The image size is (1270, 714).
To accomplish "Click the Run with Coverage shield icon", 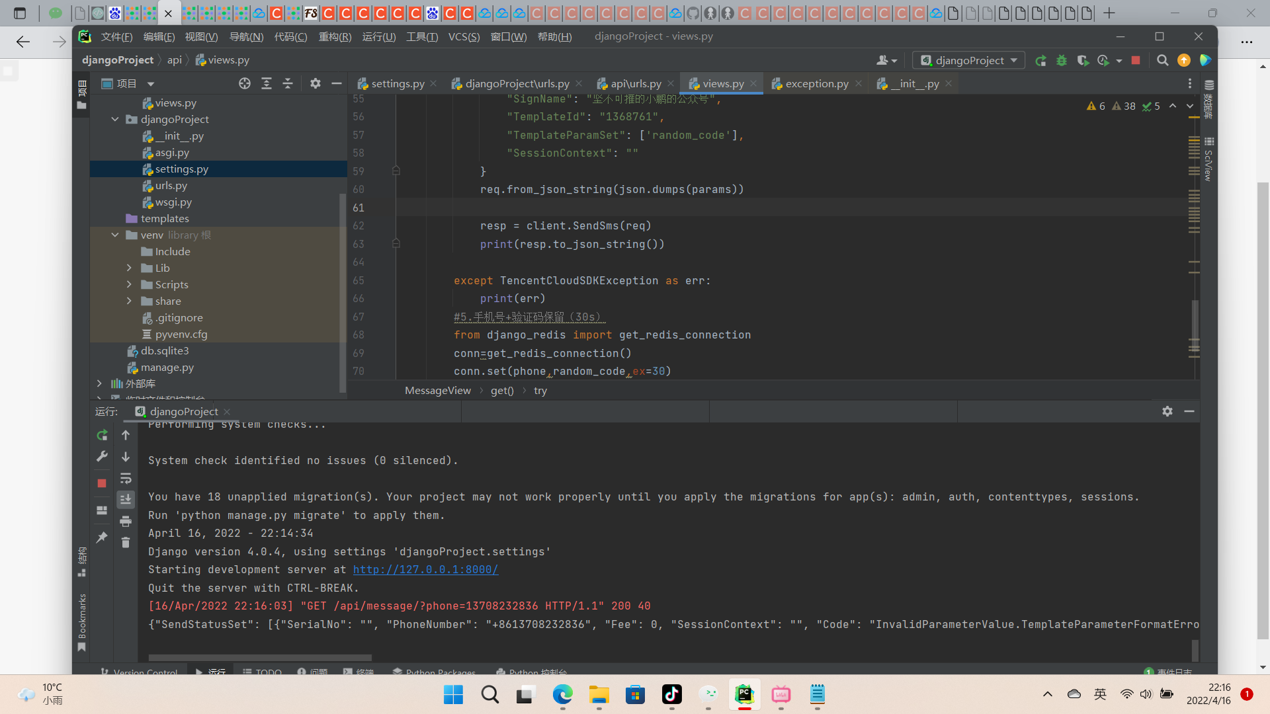I will pyautogui.click(x=1083, y=60).
